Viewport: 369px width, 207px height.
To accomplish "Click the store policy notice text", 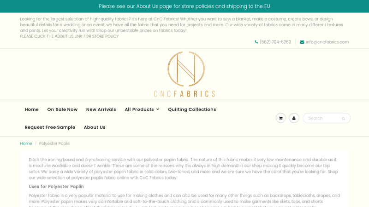I will (x=69, y=36).
